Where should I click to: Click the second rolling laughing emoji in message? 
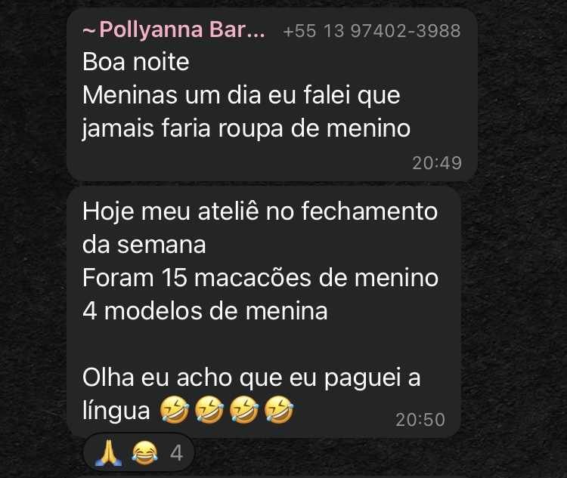pyautogui.click(x=209, y=410)
